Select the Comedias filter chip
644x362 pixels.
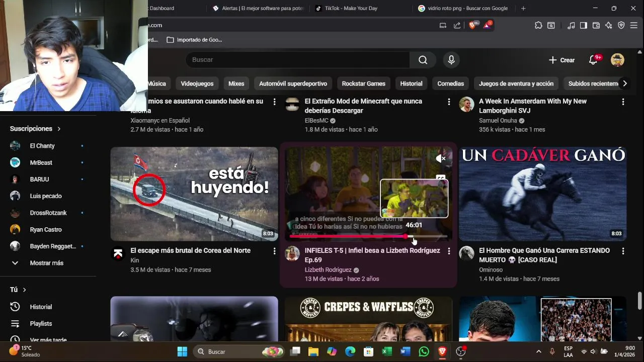[450, 83]
